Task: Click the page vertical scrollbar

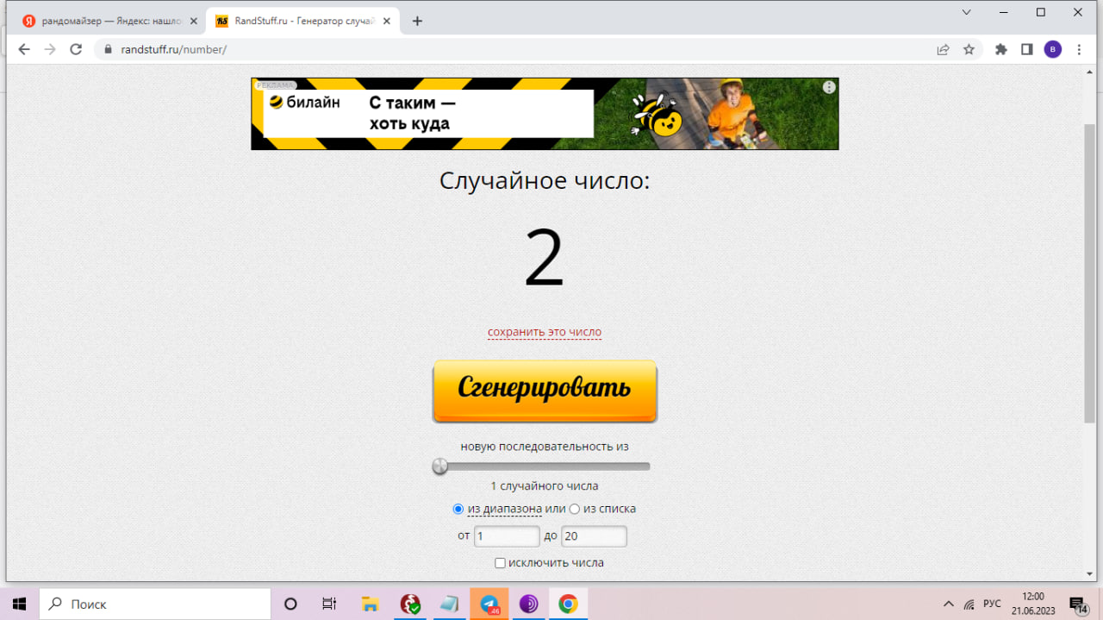Action: (x=1090, y=272)
